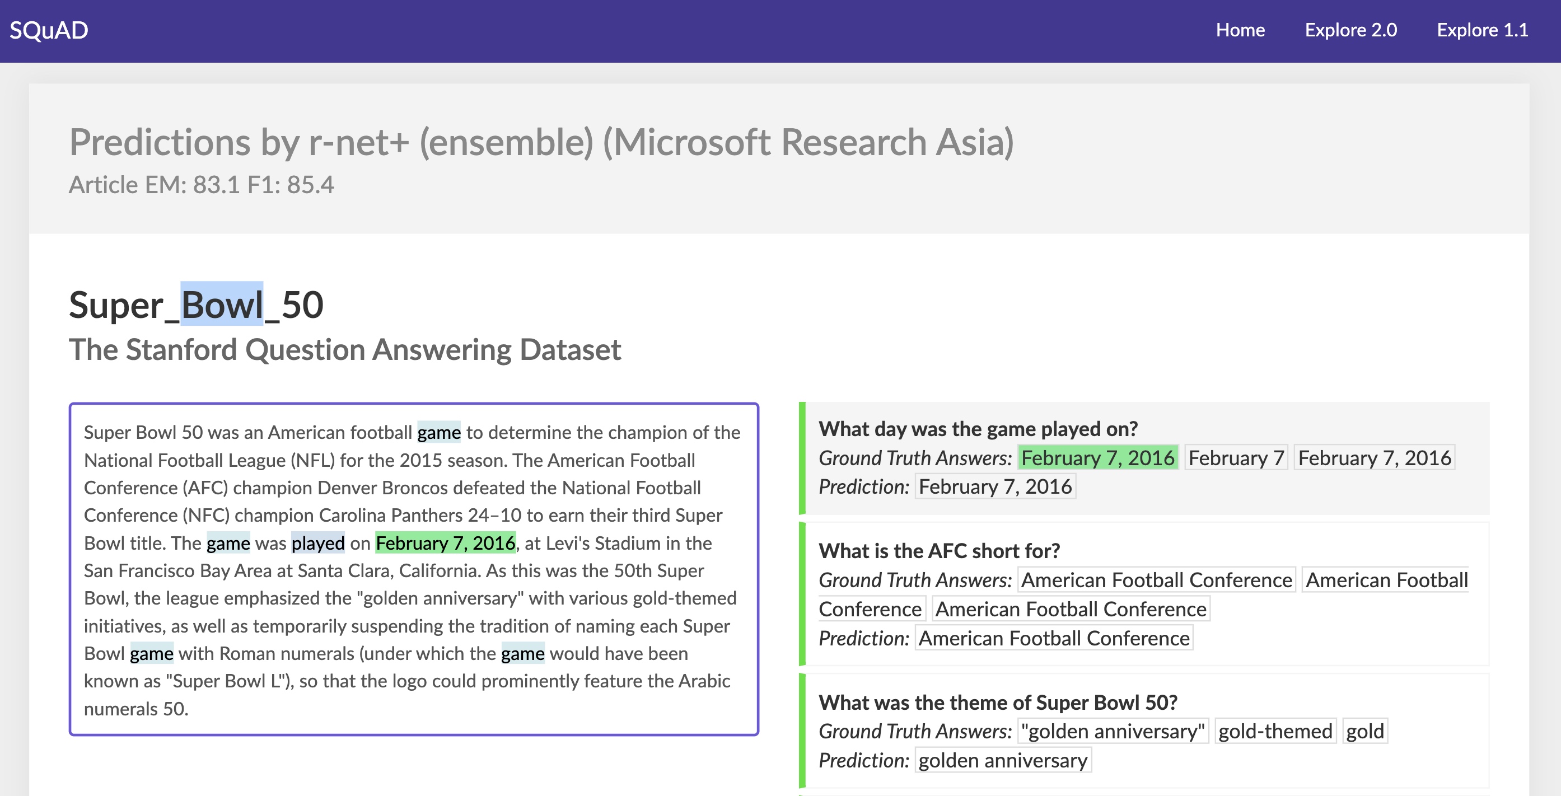Select question about theme of Super Bowl 50
The image size is (1561, 796).
click(997, 702)
